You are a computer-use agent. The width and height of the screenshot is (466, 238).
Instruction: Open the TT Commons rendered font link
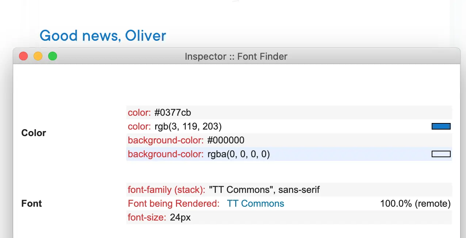(255, 203)
